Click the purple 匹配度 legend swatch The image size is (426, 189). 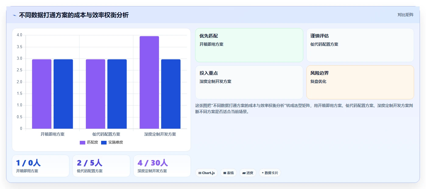tap(83, 142)
